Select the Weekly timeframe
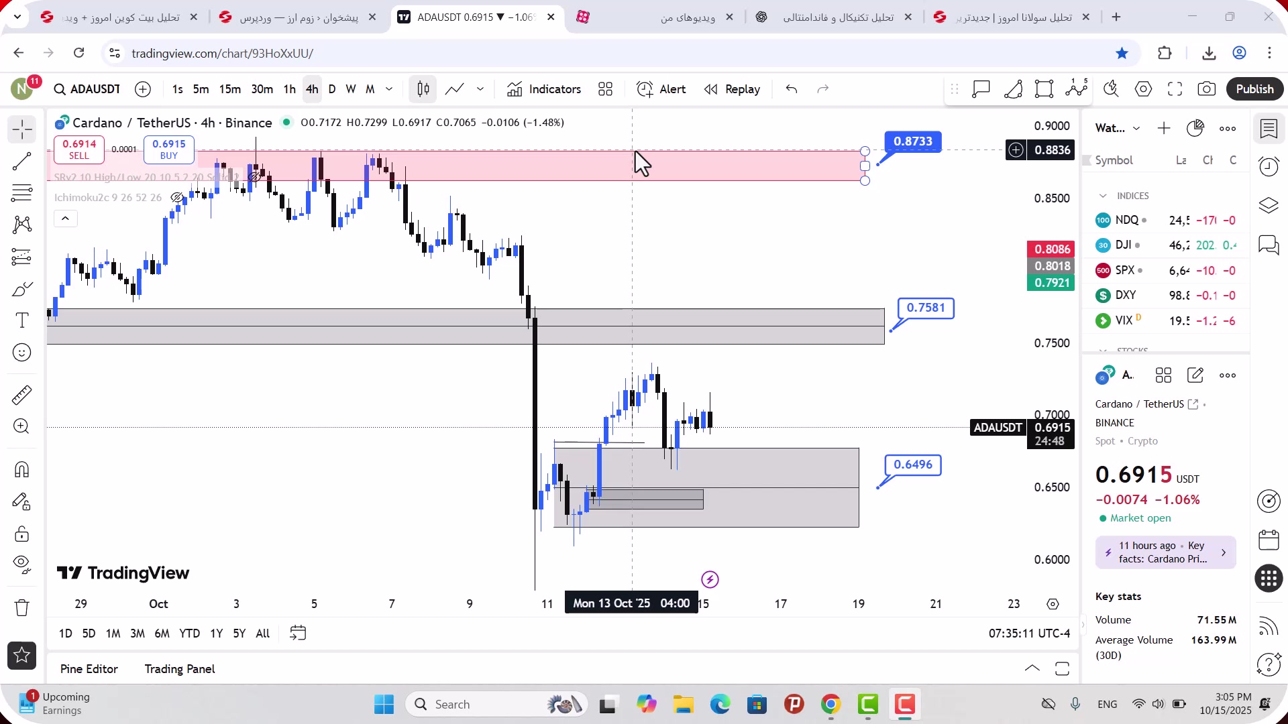1288x724 pixels. tap(350, 89)
